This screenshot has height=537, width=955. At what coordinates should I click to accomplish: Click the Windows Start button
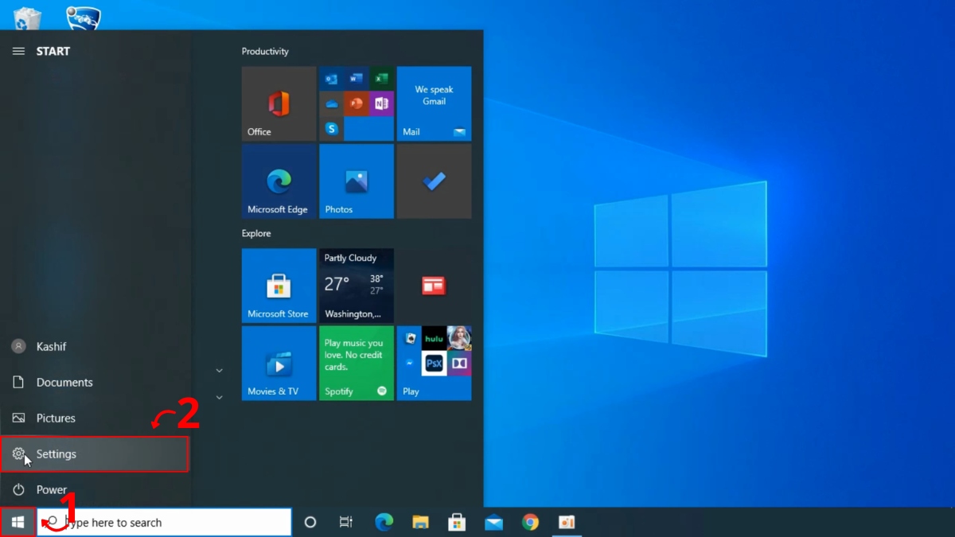pos(18,522)
